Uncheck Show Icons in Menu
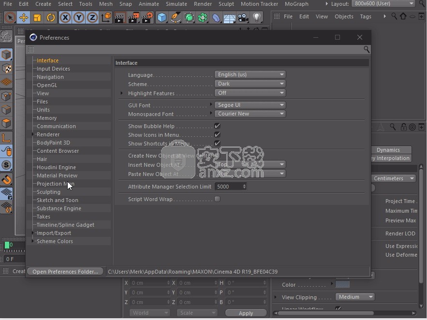The image size is (427, 320). pos(217,135)
